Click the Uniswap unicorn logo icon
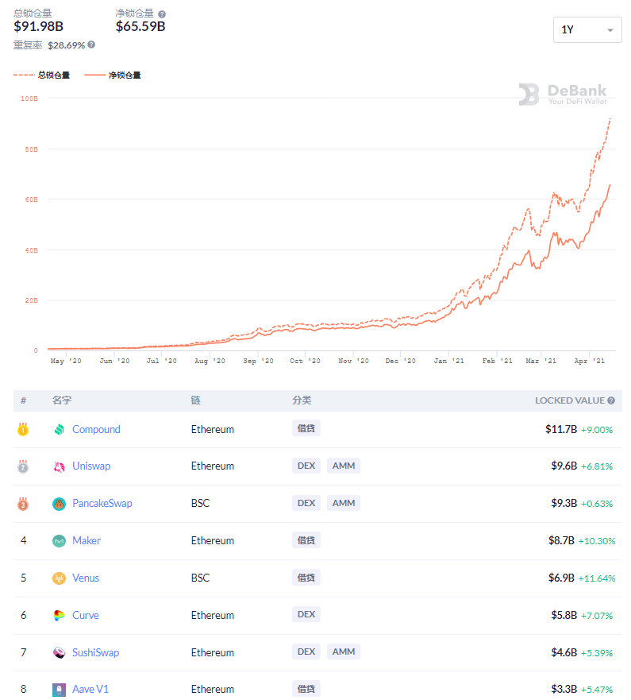 59,466
